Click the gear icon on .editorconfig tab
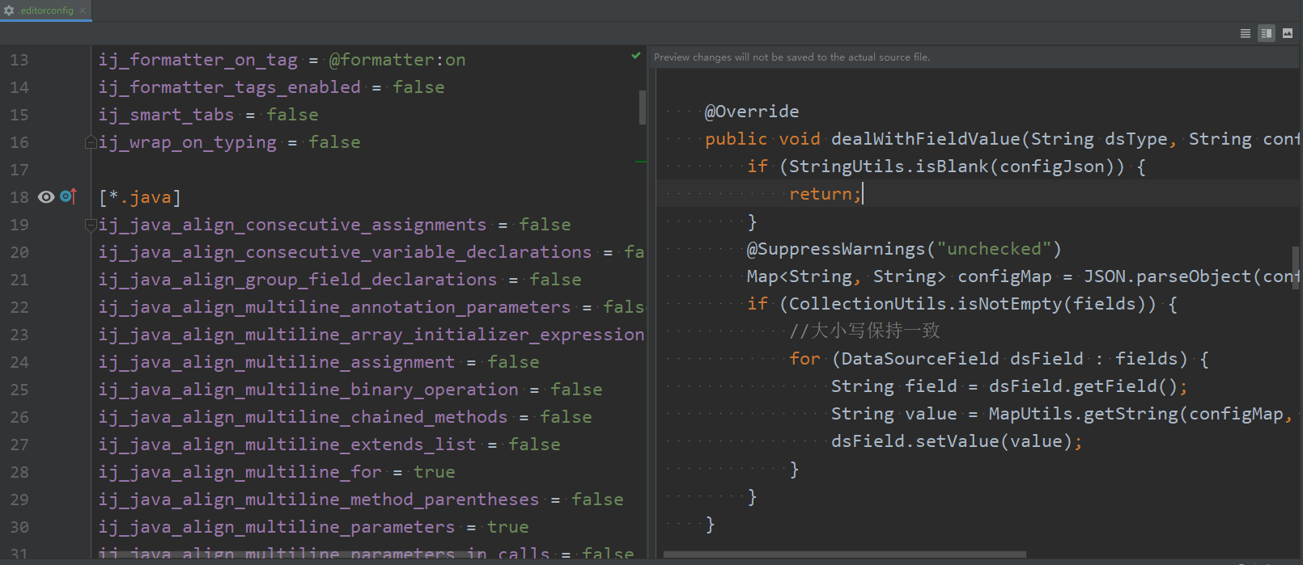 [x=9, y=11]
